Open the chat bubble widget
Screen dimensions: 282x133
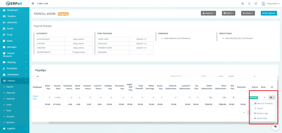275,127
